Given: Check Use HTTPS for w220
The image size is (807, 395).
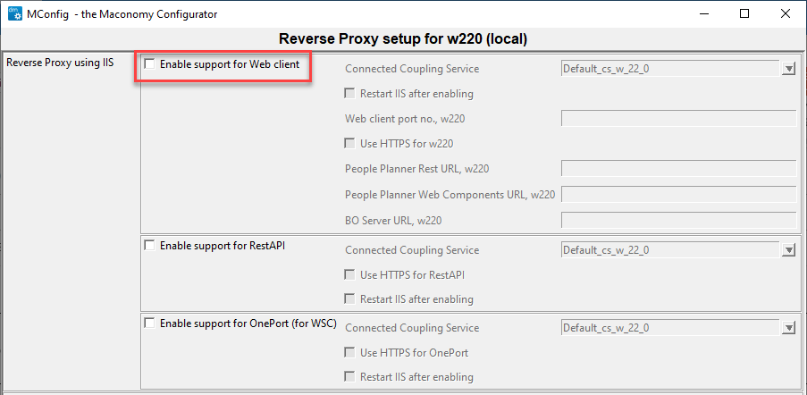Looking at the screenshot, I should (x=350, y=143).
